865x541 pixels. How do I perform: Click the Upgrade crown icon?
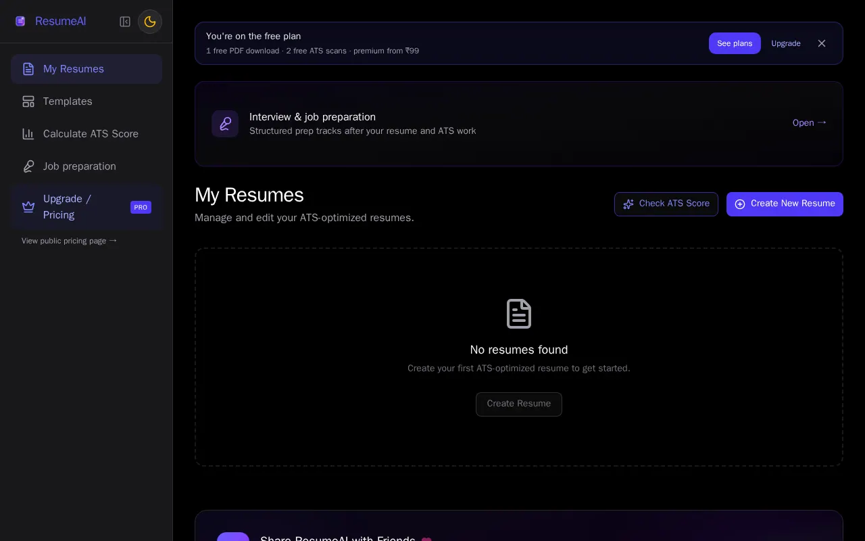pyautogui.click(x=28, y=207)
